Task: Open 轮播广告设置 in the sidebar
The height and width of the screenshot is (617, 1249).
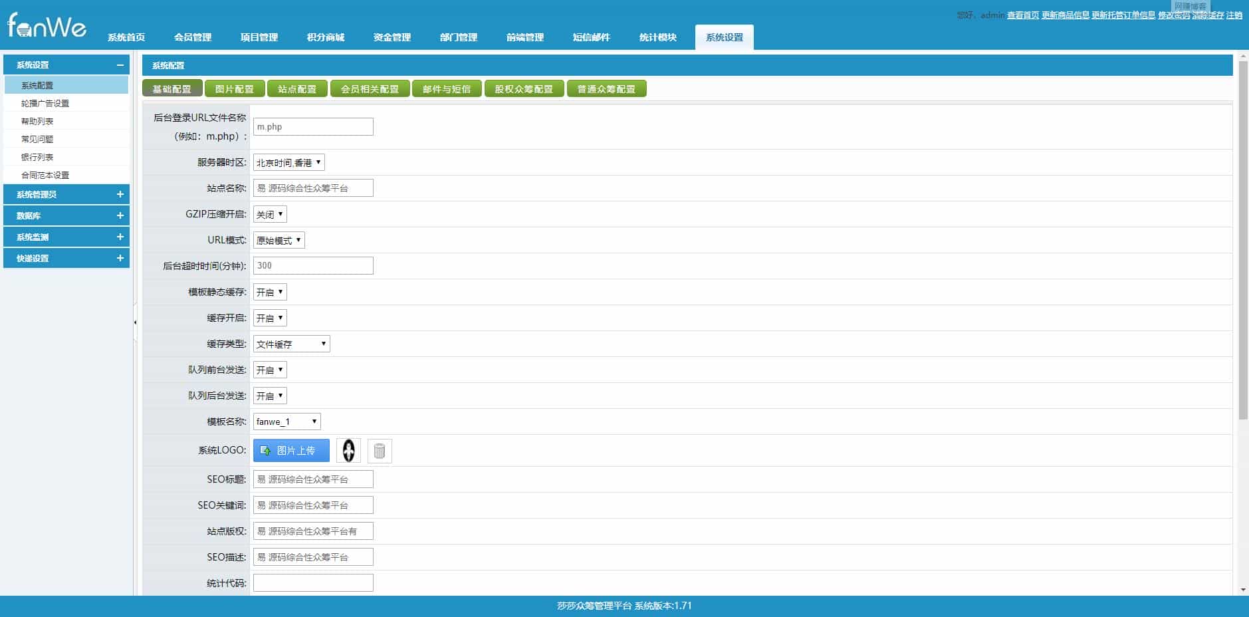Action: (x=66, y=103)
